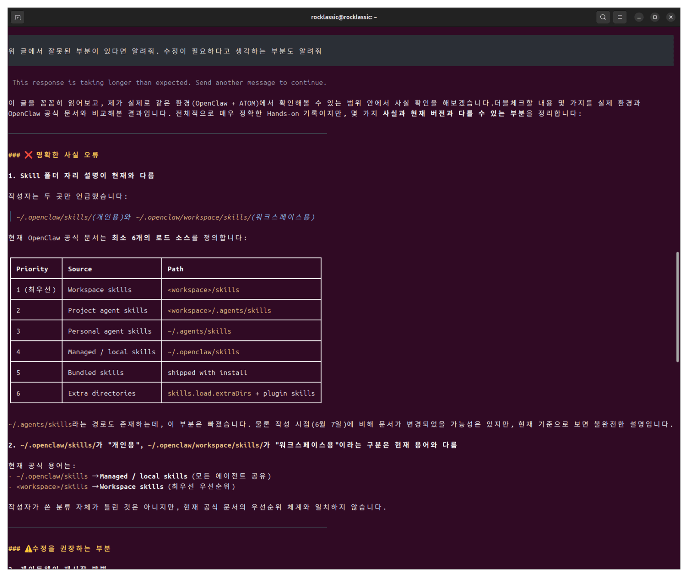Select the Managed / local skills cell
688x577 pixels.
112,352
